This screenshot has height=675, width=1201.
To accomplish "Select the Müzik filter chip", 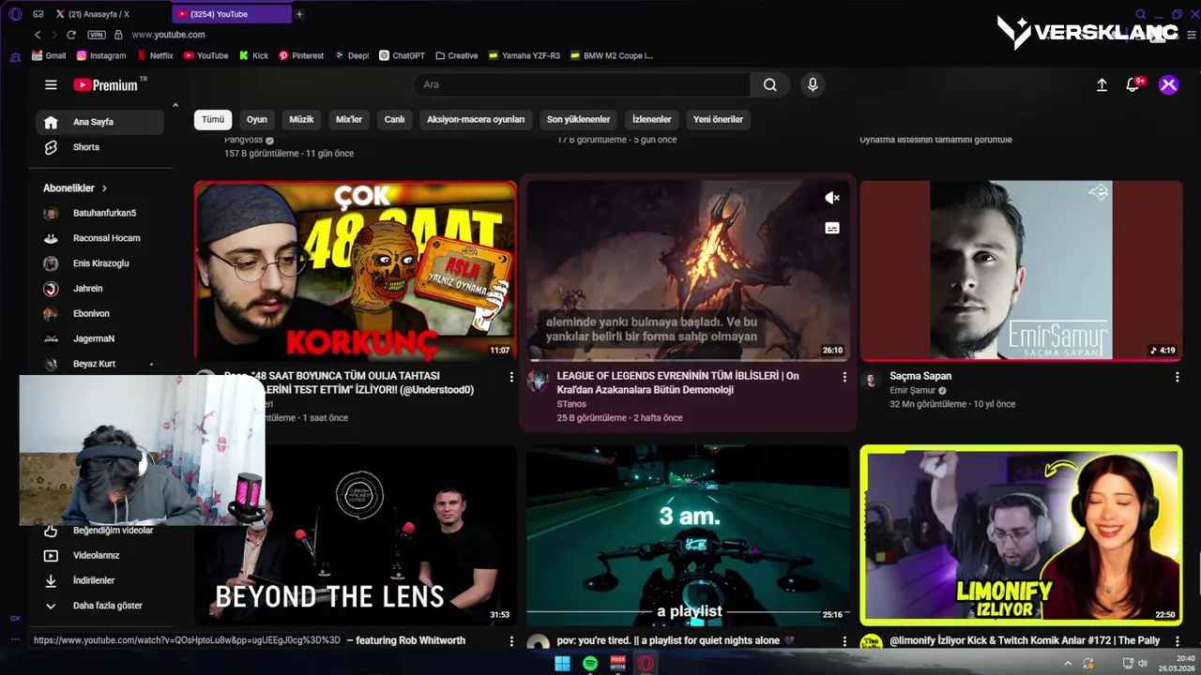I will pos(301,119).
